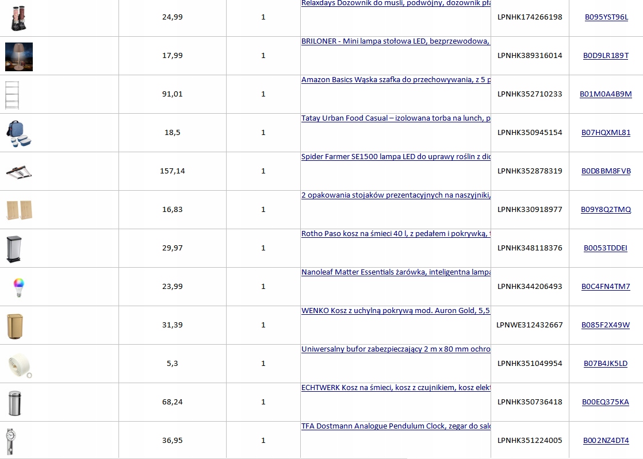Open the Amazon Basics Wąska szafka link
643x459 pixels.
tap(396, 80)
